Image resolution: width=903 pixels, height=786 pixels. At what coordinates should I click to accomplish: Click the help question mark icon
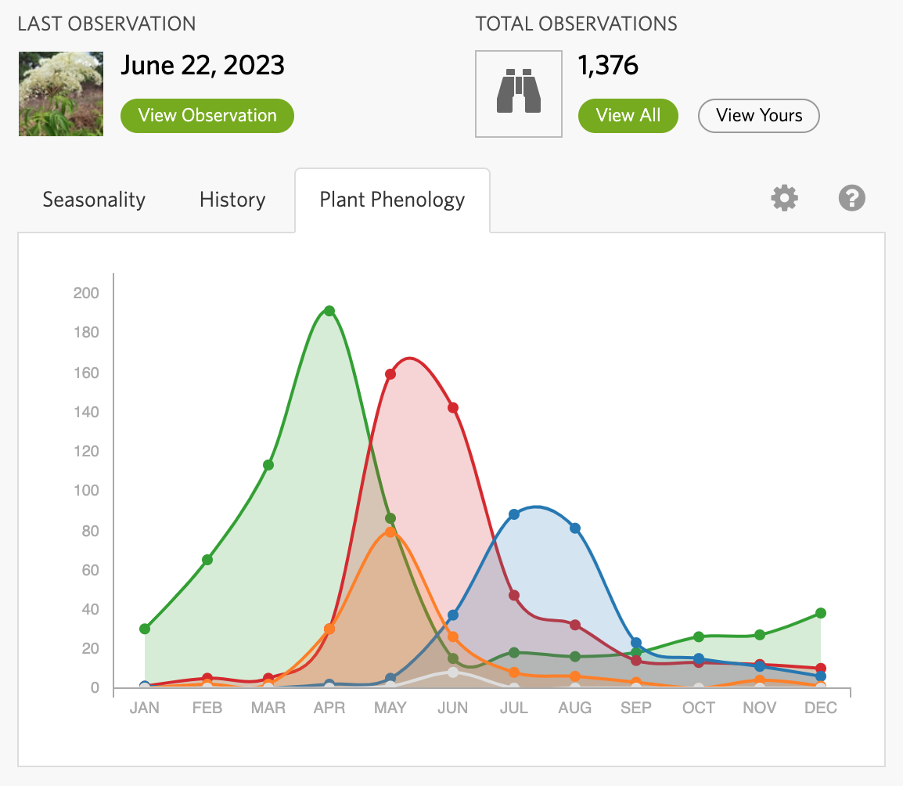pyautogui.click(x=851, y=199)
